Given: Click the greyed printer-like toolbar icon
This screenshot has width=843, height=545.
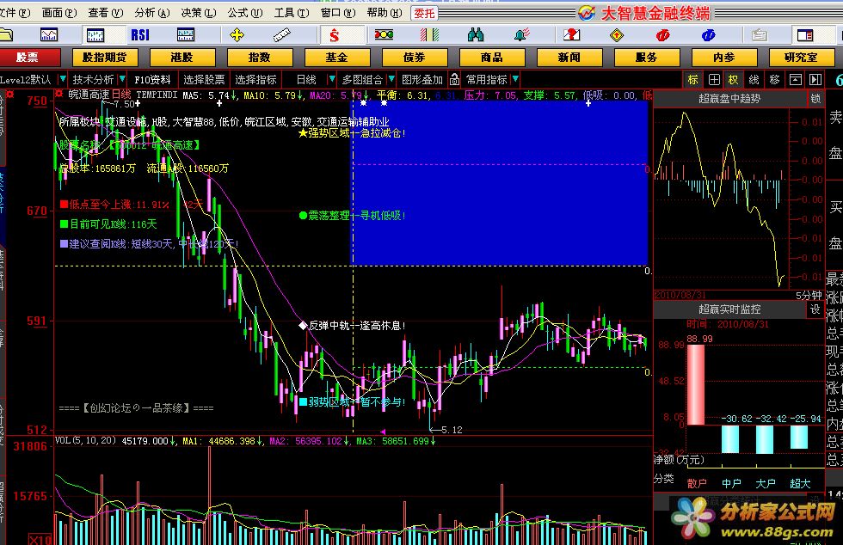Looking at the screenshot, I should pos(759,35).
